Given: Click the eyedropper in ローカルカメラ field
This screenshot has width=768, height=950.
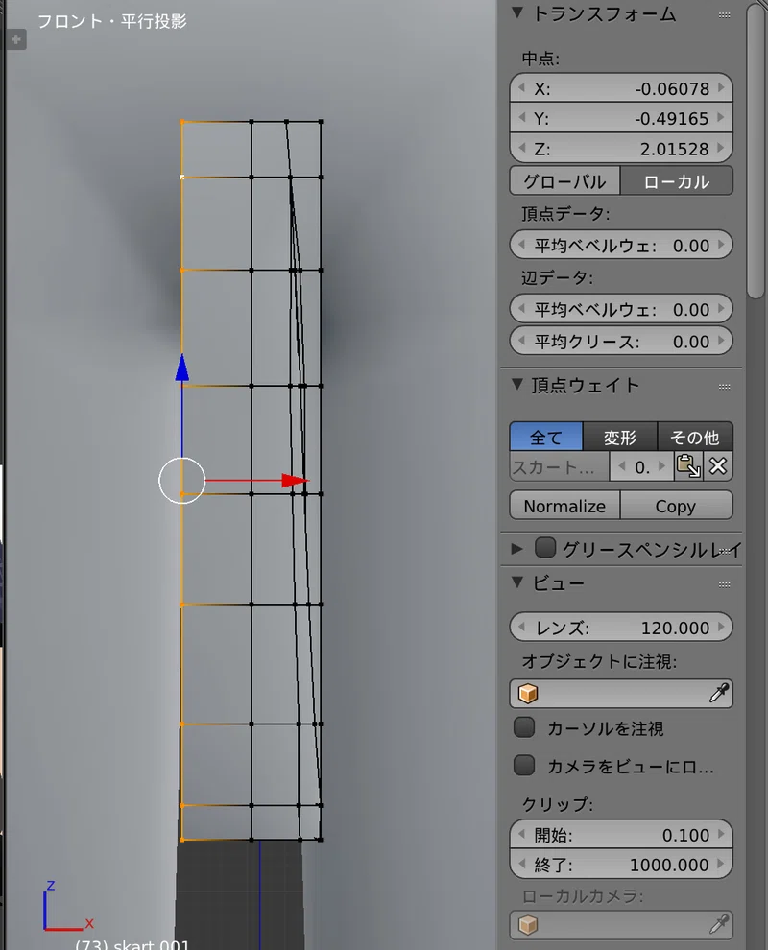Looking at the screenshot, I should (718, 924).
